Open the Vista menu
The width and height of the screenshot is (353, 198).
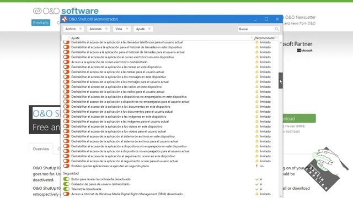point(122,29)
